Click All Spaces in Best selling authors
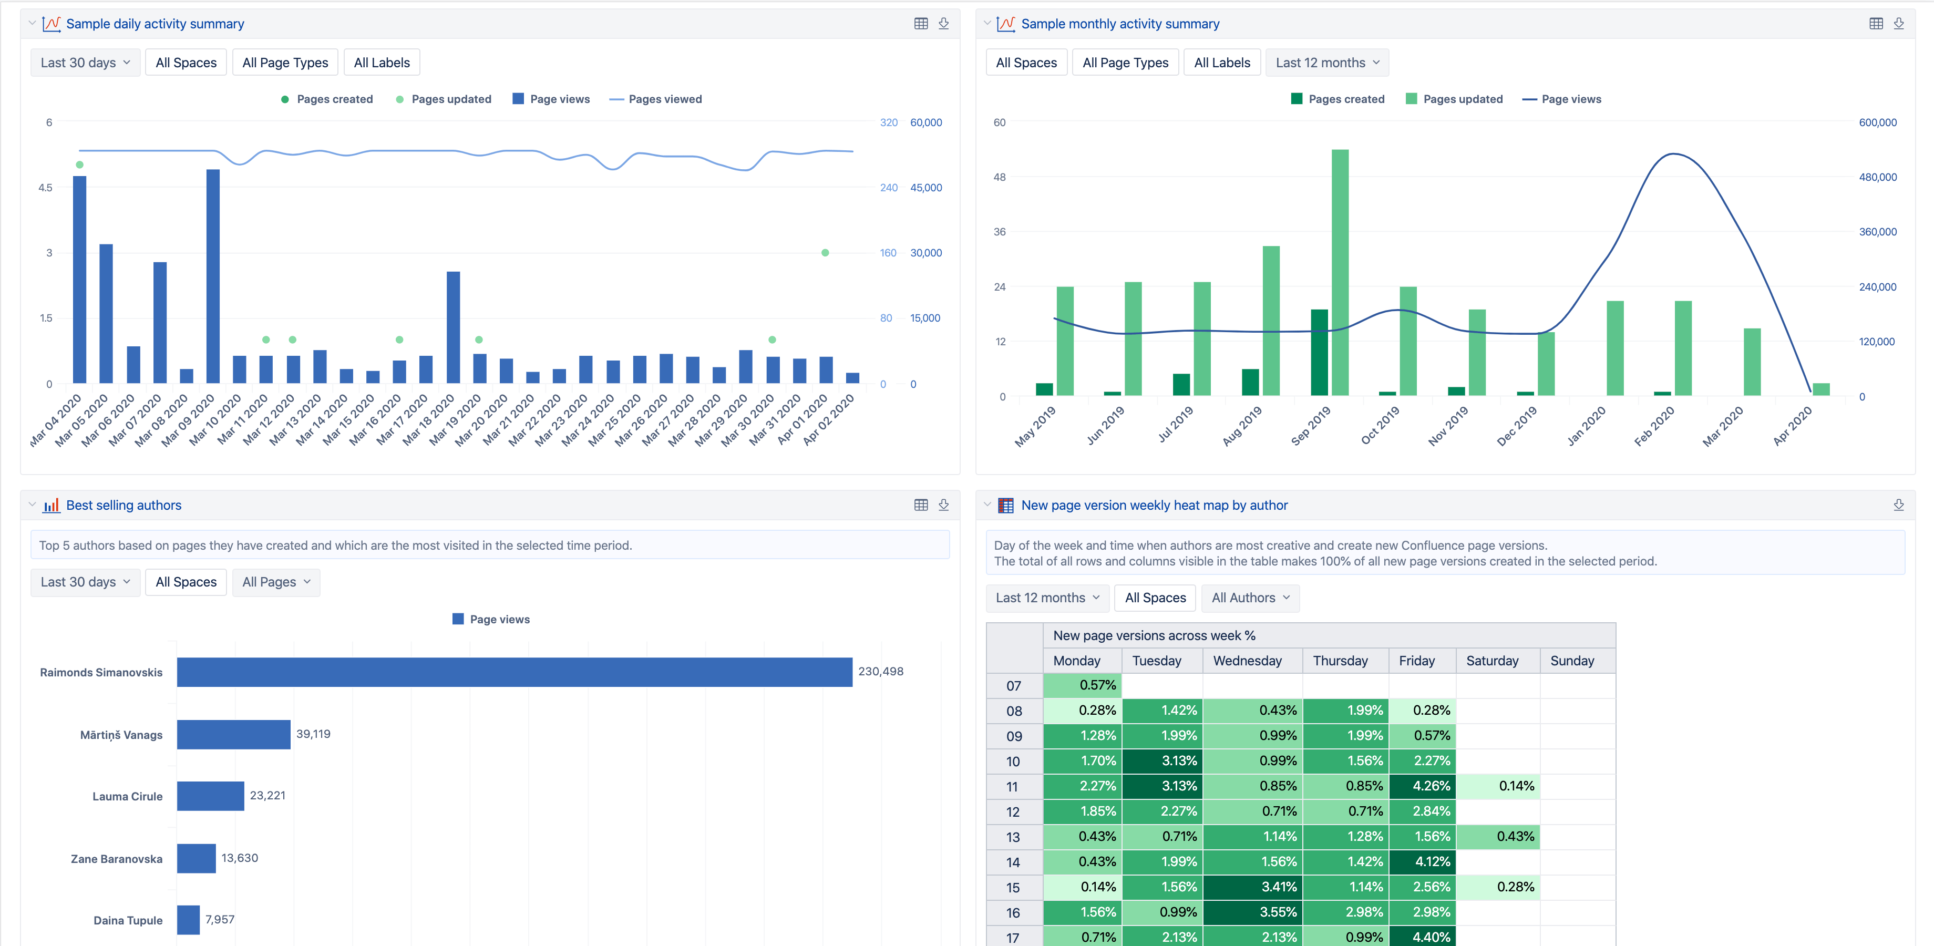This screenshot has height=946, width=1934. [186, 582]
